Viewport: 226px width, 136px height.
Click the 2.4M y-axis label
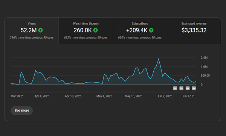tap(204, 58)
